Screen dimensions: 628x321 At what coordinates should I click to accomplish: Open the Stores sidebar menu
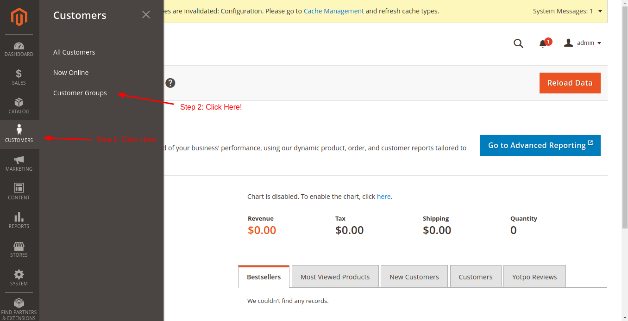click(19, 249)
